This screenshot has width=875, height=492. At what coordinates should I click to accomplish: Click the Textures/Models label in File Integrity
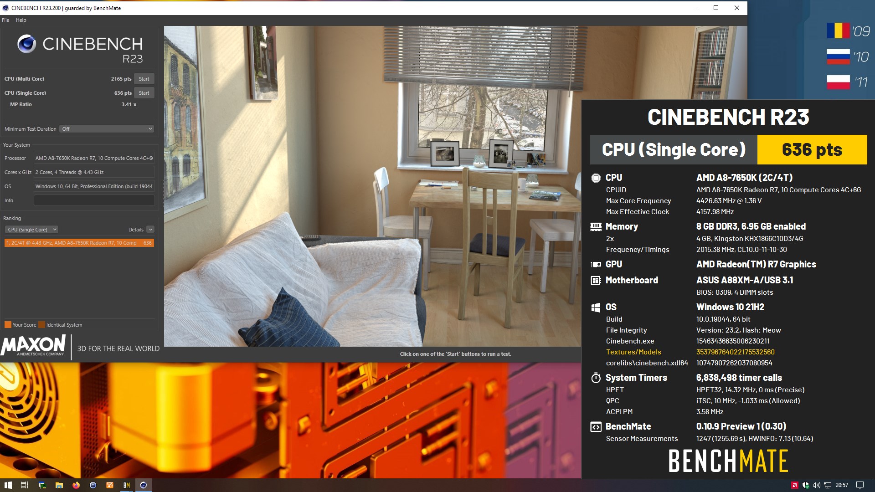pos(633,352)
